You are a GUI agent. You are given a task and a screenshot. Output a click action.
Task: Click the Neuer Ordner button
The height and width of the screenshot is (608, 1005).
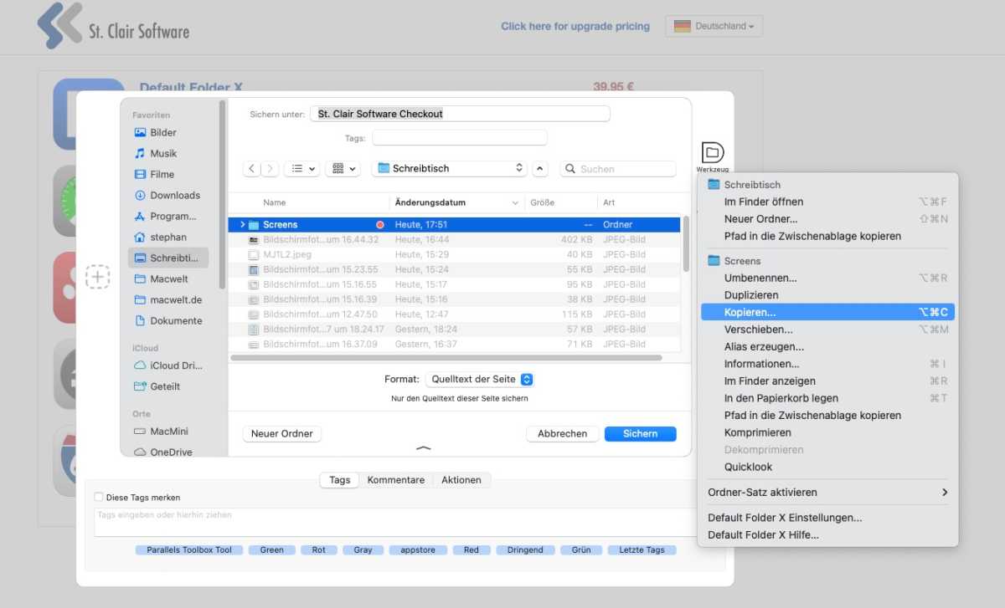282,433
